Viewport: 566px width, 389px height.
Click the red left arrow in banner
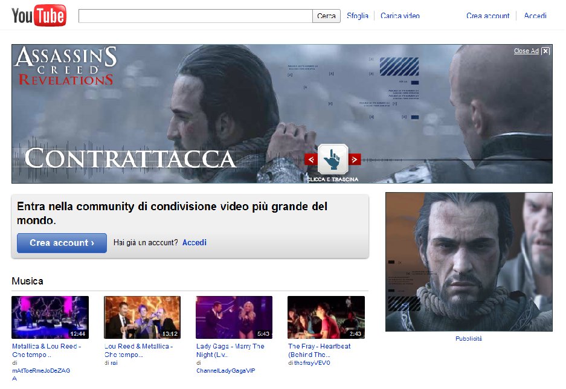pos(311,159)
